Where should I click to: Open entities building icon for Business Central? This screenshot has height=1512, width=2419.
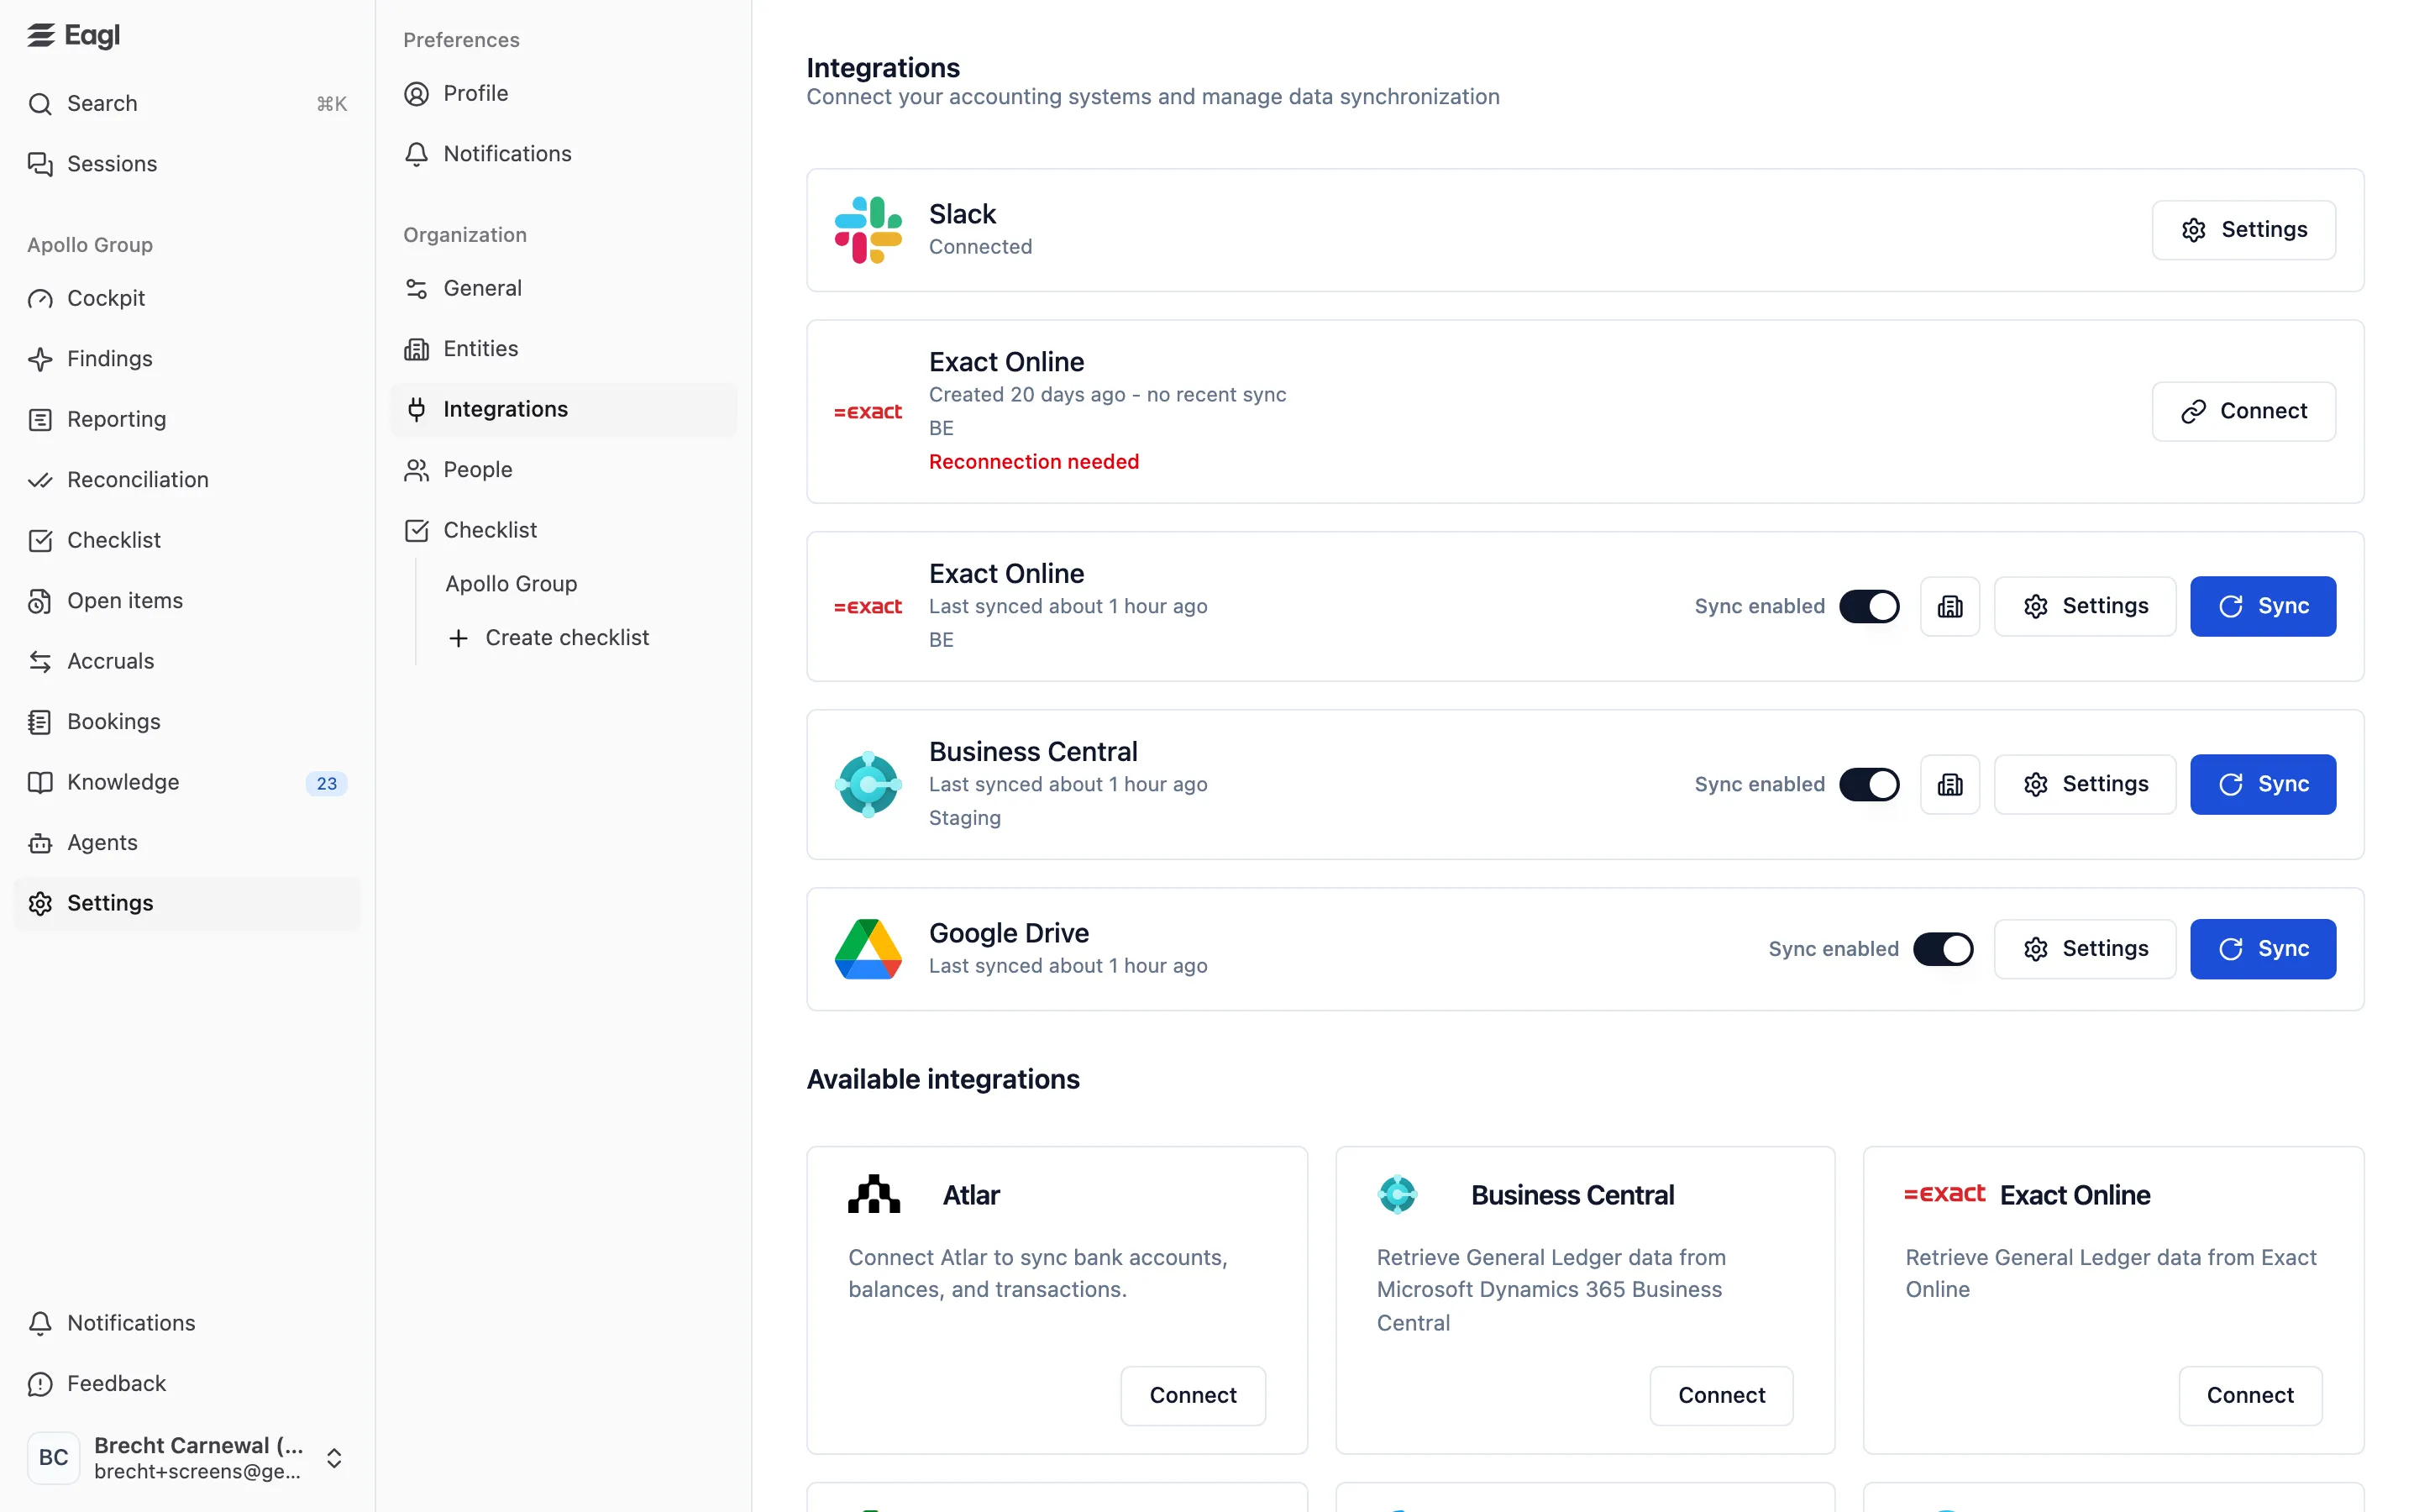(x=1949, y=784)
